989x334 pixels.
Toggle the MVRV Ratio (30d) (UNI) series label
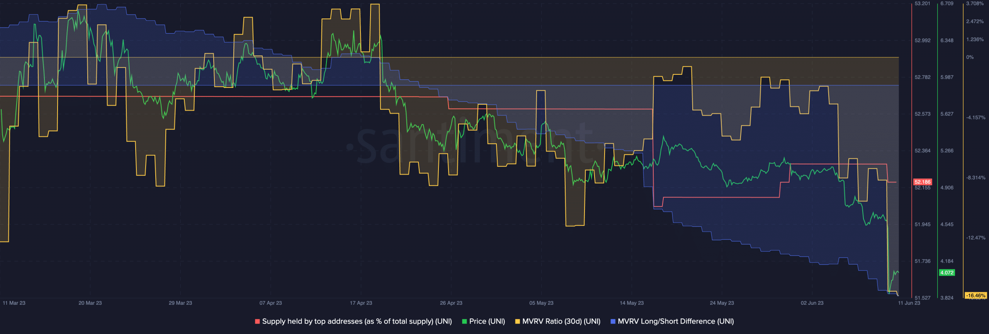561,321
